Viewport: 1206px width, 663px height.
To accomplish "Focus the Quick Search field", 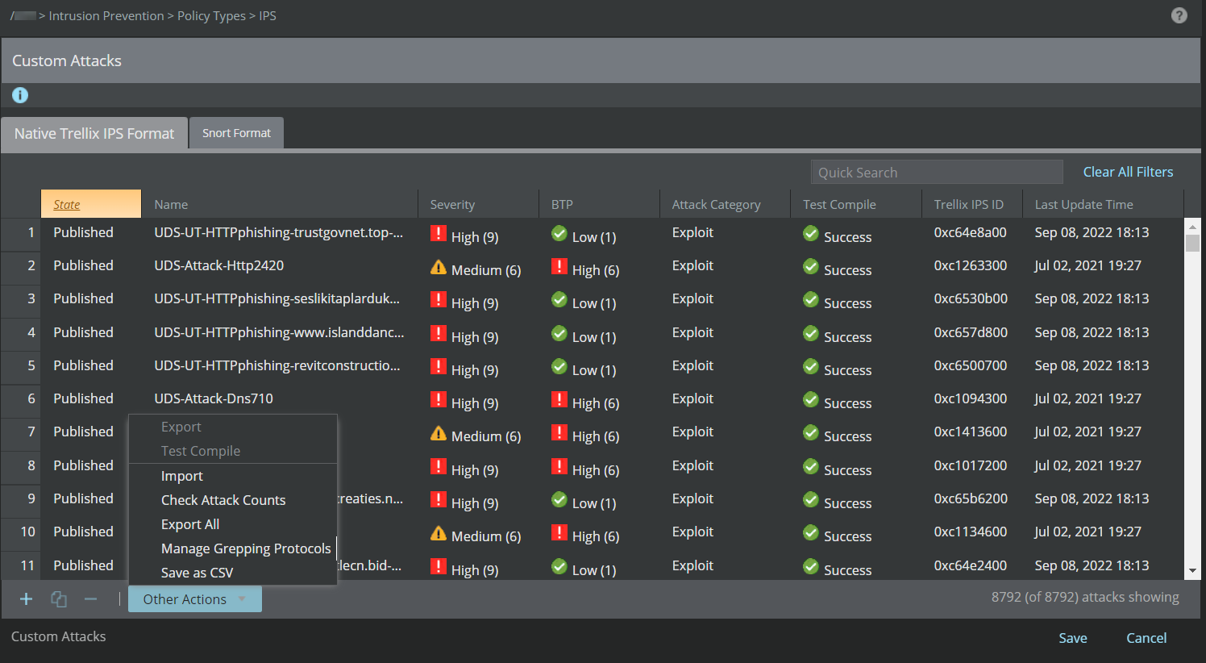I will point(937,172).
